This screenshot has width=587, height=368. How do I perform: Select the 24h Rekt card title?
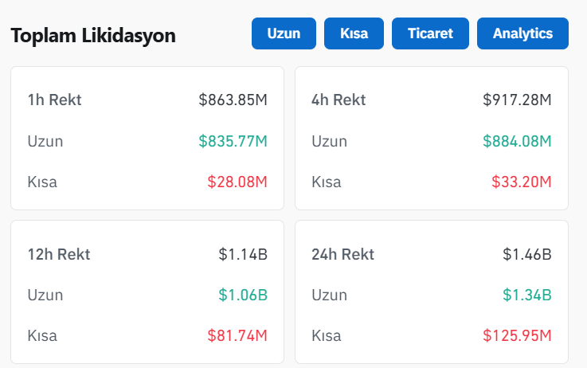pos(342,254)
